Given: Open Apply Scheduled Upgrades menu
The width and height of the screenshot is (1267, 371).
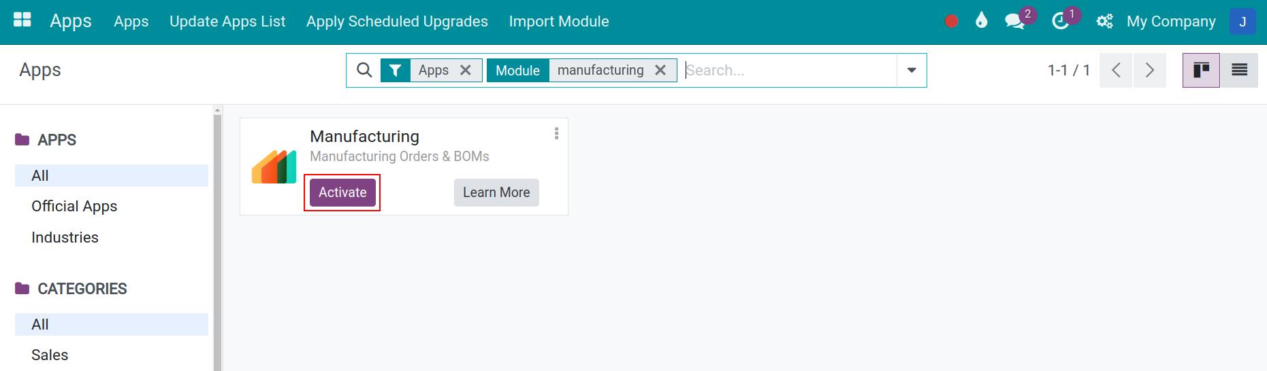Looking at the screenshot, I should (x=397, y=22).
